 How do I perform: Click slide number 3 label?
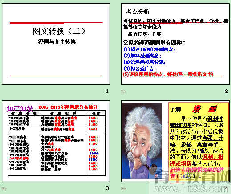tap(107, 188)
